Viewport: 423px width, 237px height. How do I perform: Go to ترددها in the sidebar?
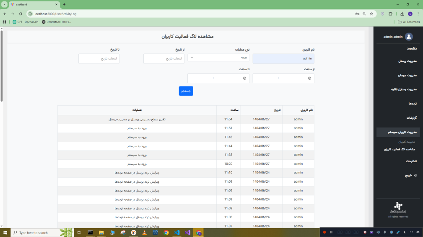[x=413, y=103]
